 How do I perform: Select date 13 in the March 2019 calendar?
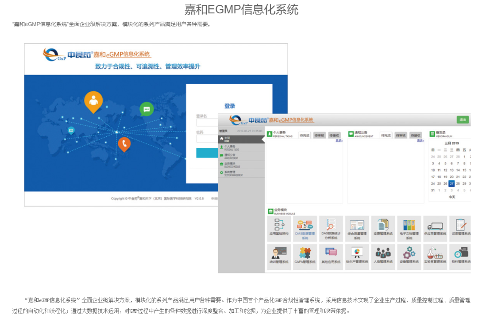pos(451,170)
